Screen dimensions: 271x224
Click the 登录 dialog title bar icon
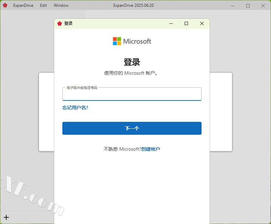click(x=60, y=23)
